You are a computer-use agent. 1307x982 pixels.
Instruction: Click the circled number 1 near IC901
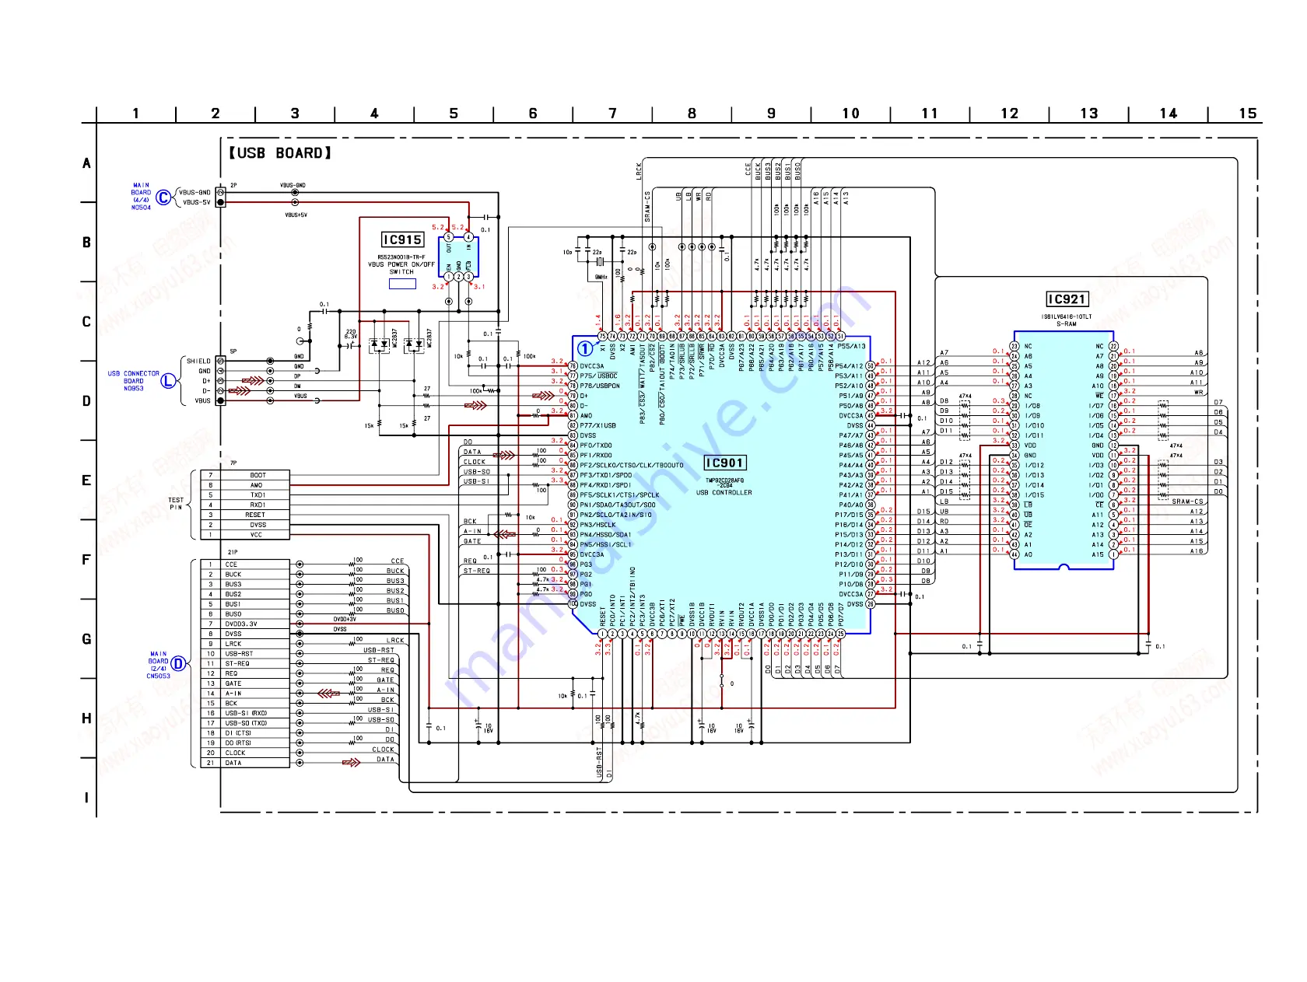pos(584,348)
